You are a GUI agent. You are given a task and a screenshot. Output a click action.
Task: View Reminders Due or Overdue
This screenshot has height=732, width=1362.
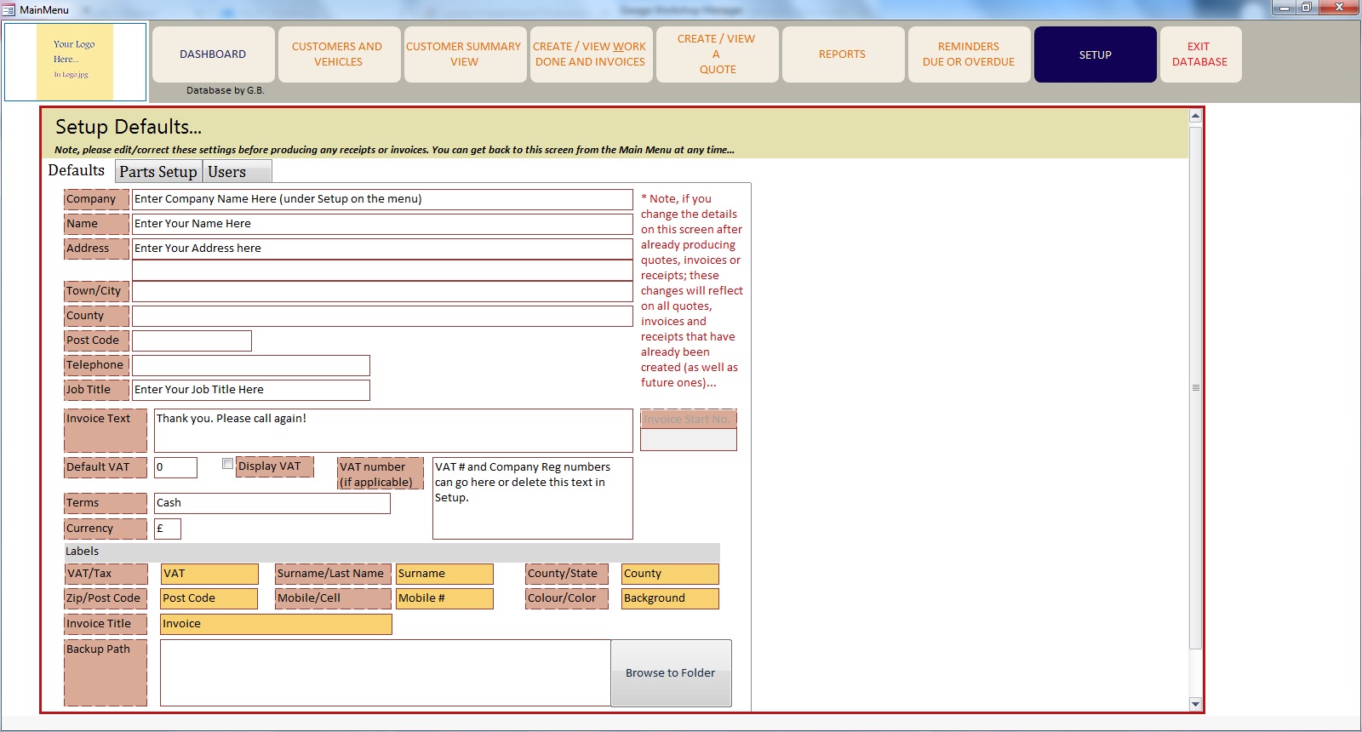pyautogui.click(x=968, y=54)
